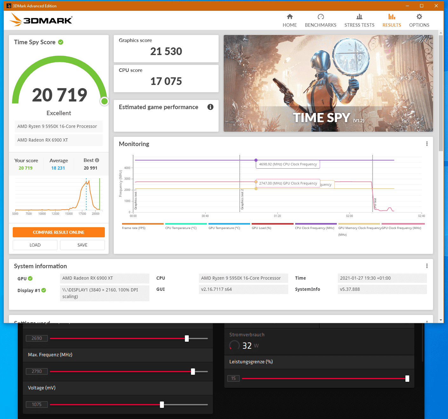Click the 2690 MHz frequency slider handle
Image resolution: width=448 pixels, height=419 pixels.
point(187,339)
